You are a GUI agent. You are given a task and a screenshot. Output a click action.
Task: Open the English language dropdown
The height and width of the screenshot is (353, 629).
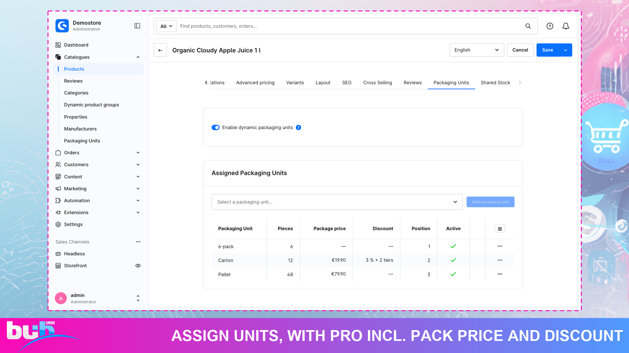(477, 50)
